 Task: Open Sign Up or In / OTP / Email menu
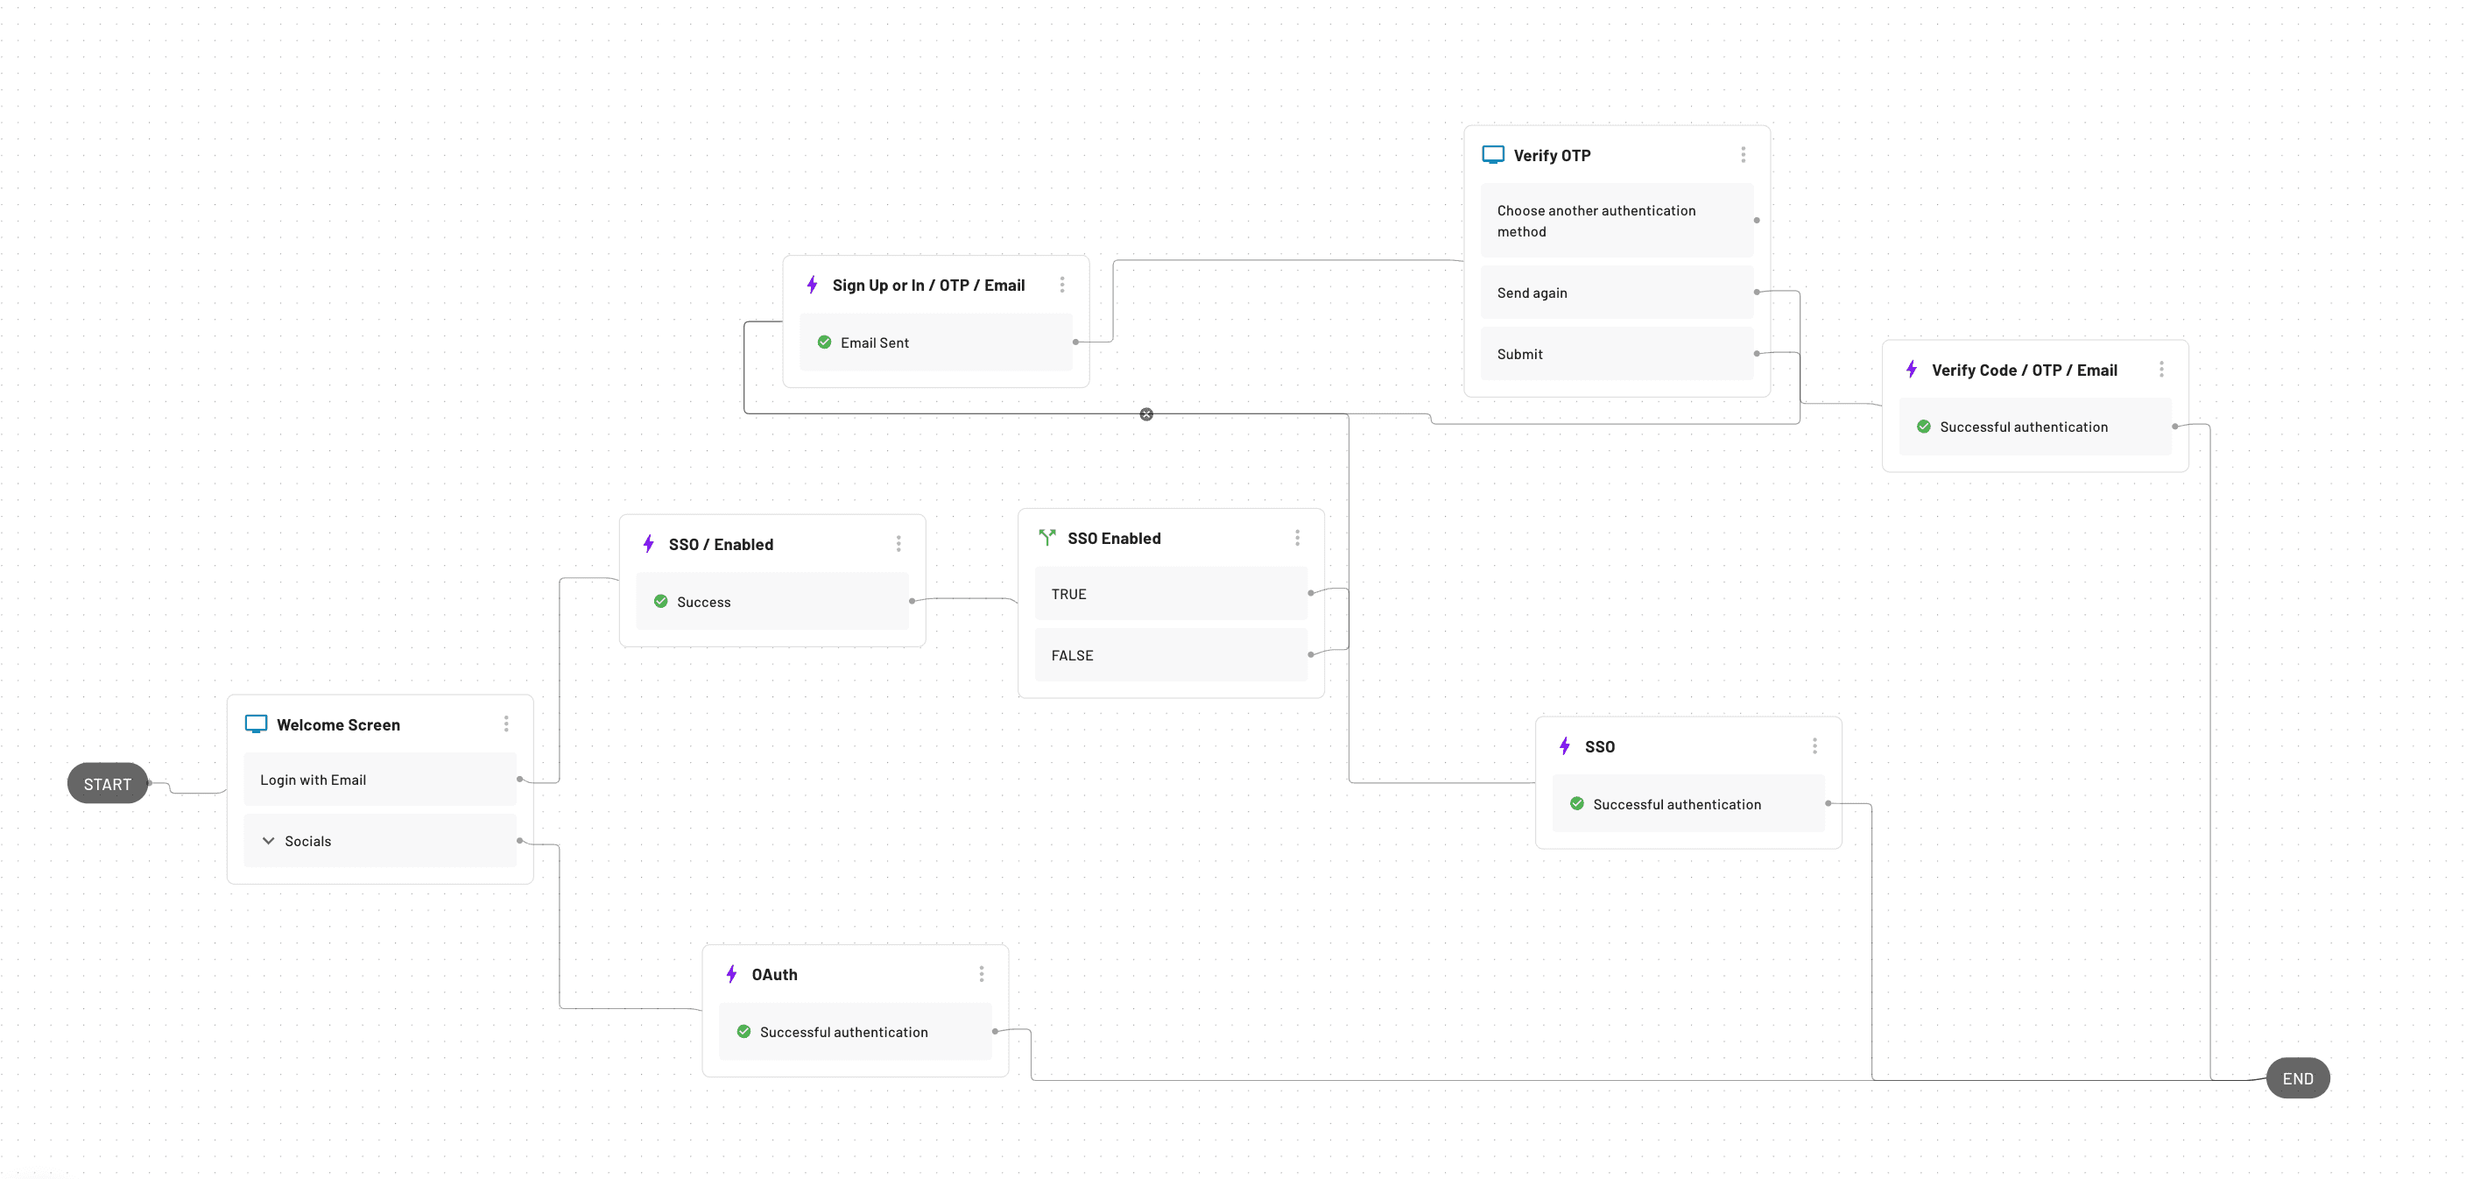[1061, 284]
